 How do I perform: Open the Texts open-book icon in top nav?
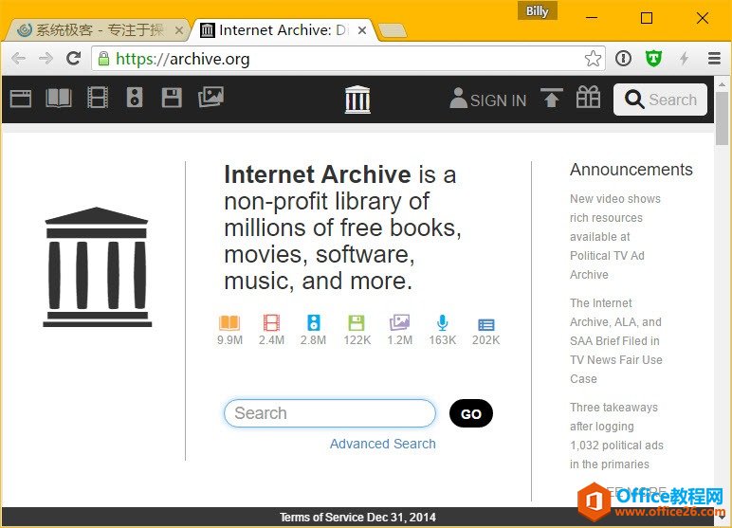tap(59, 98)
